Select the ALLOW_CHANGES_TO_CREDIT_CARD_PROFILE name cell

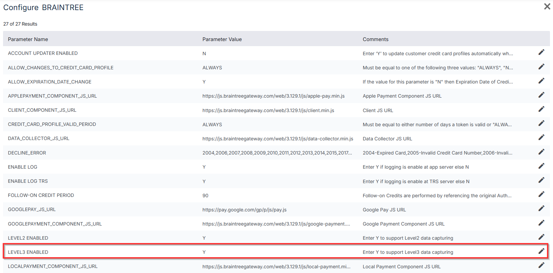[x=61, y=68]
